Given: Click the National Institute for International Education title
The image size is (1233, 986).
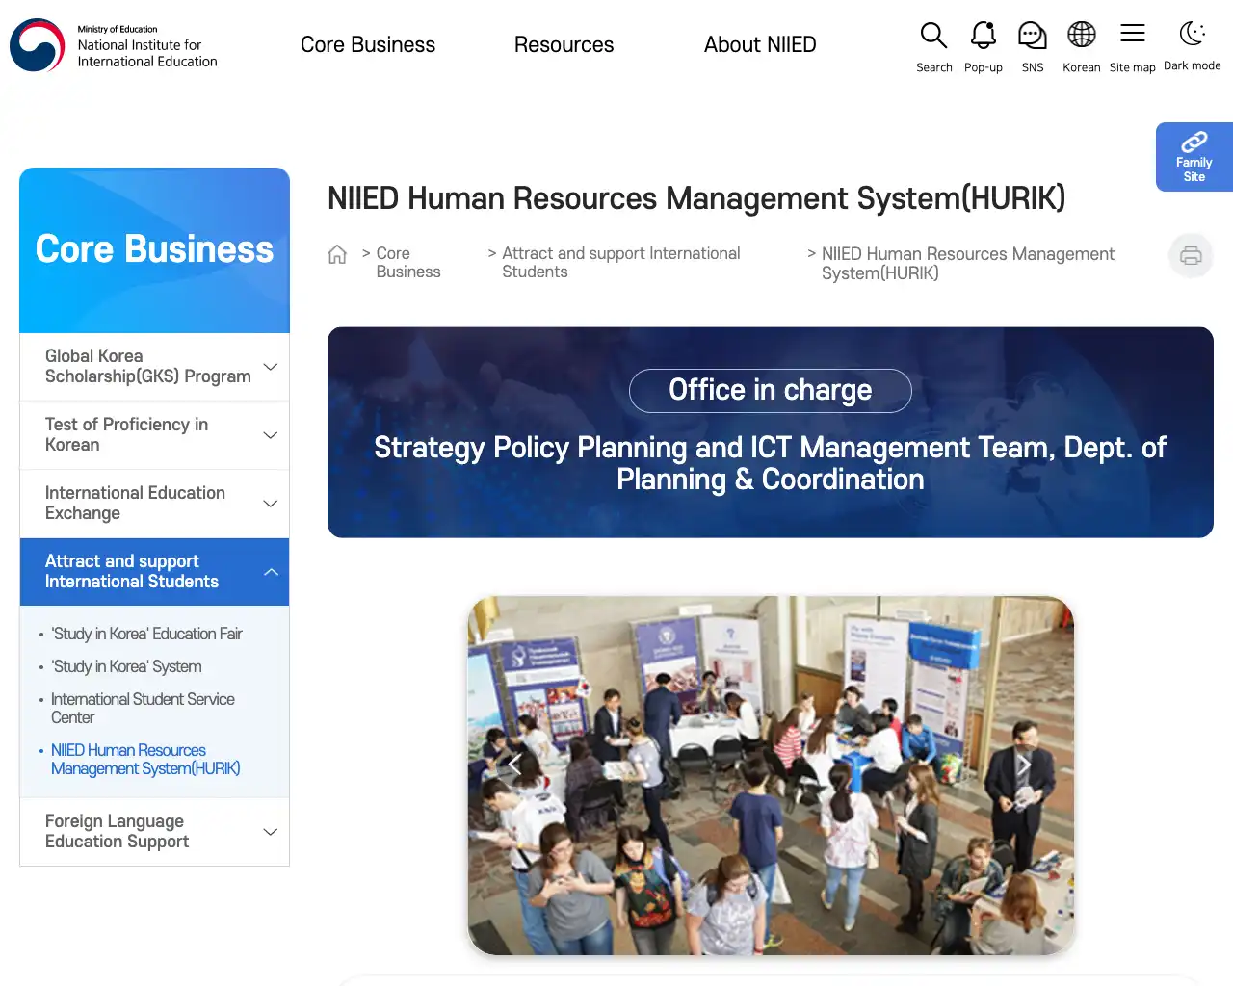Looking at the screenshot, I should [x=147, y=53].
